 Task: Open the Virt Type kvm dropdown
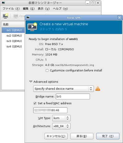click(61, 118)
